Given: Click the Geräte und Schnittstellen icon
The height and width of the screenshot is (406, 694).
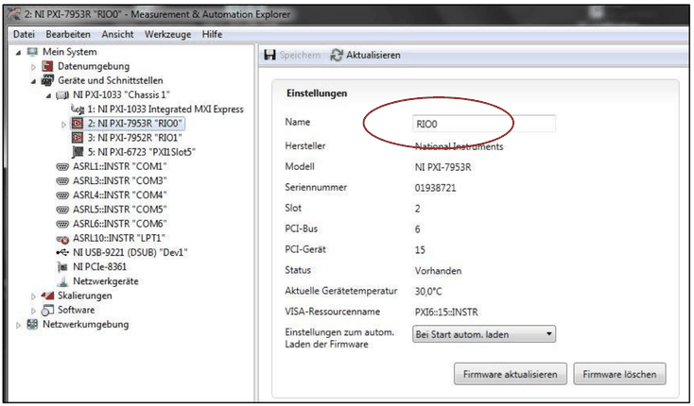Looking at the screenshot, I should 47,80.
